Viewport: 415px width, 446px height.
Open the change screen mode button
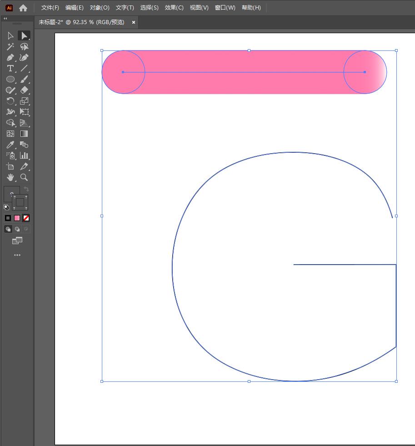17,241
